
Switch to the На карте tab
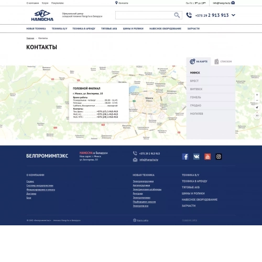(199, 61)
